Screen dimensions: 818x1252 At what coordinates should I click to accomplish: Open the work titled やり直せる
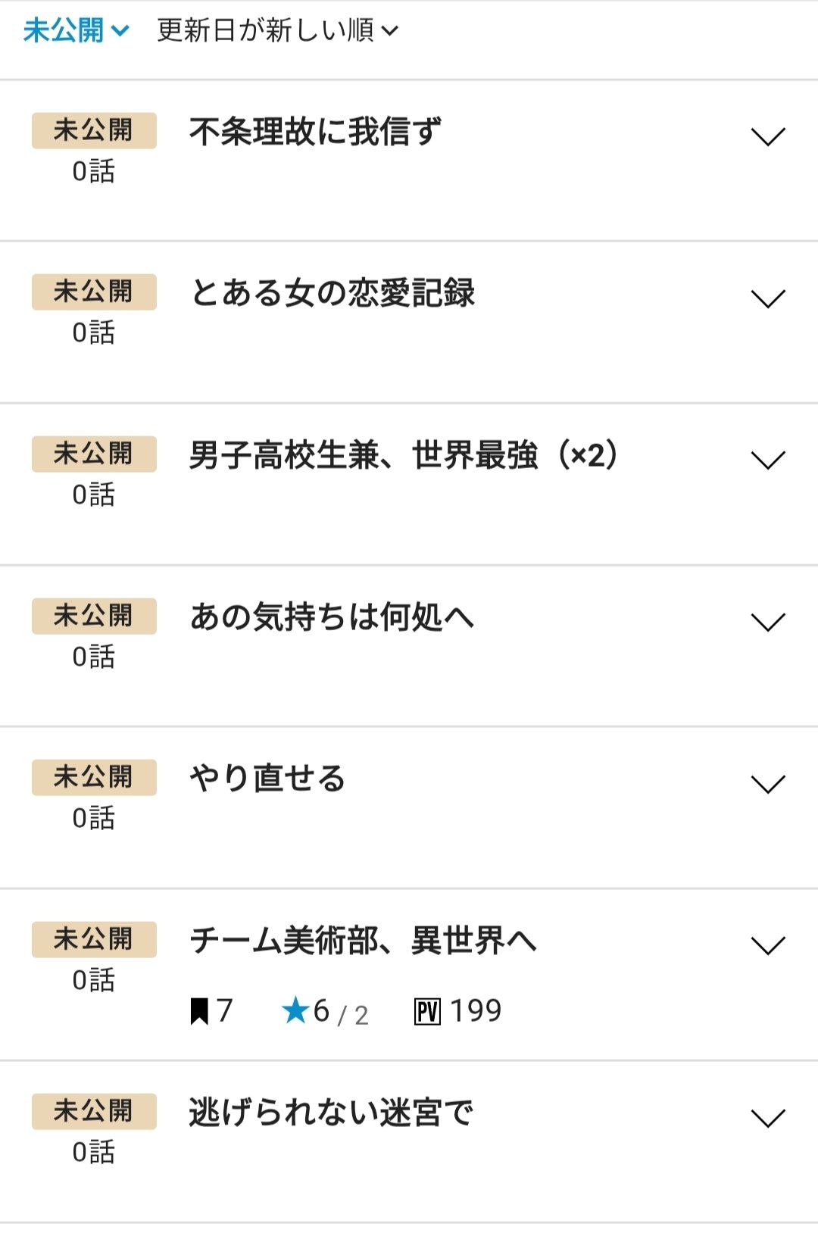[267, 779]
